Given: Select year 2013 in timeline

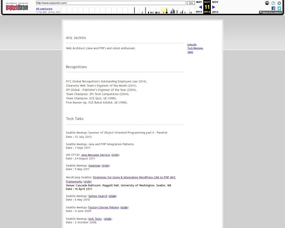Looking at the screenshot, I should (199, 12).
